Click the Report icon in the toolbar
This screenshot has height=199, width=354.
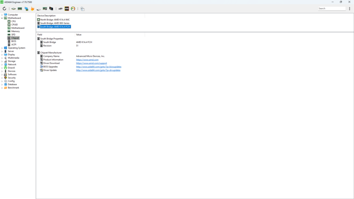83,8
